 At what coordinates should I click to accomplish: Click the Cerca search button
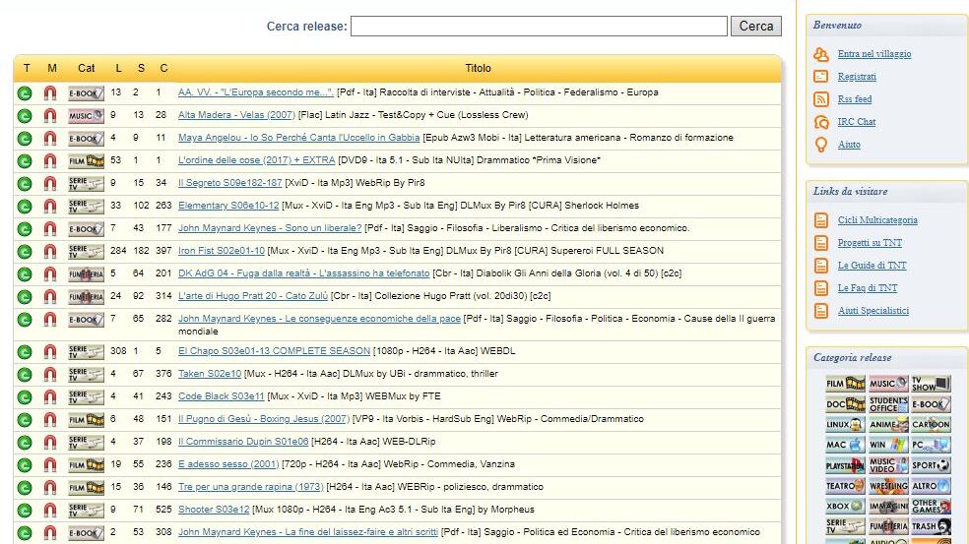(755, 26)
